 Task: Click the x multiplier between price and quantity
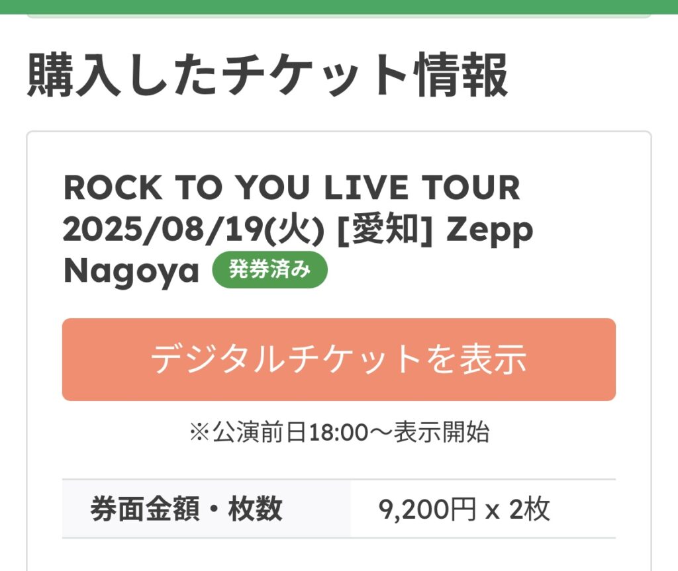pyautogui.click(x=491, y=510)
